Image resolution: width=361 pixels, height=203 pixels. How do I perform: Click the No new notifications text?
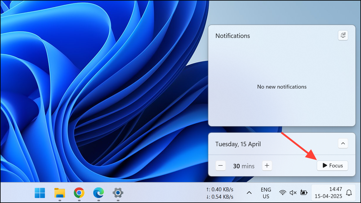[x=282, y=87]
